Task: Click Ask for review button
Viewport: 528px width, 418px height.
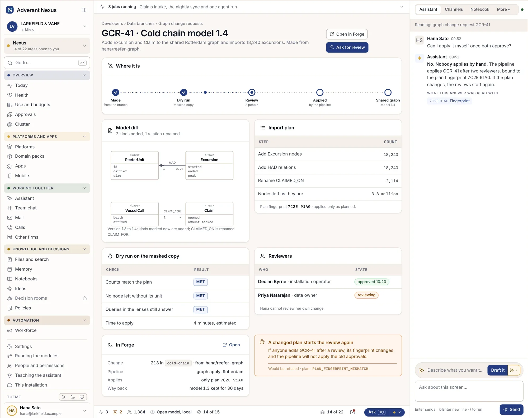Action: click(x=347, y=47)
